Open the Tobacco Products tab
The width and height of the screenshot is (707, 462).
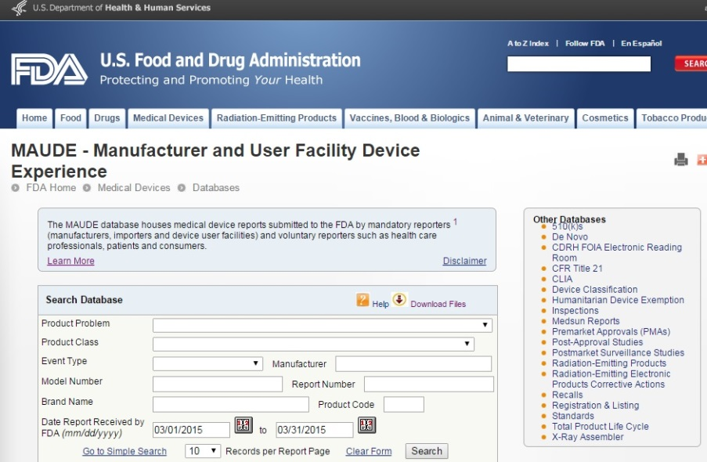pyautogui.click(x=672, y=118)
